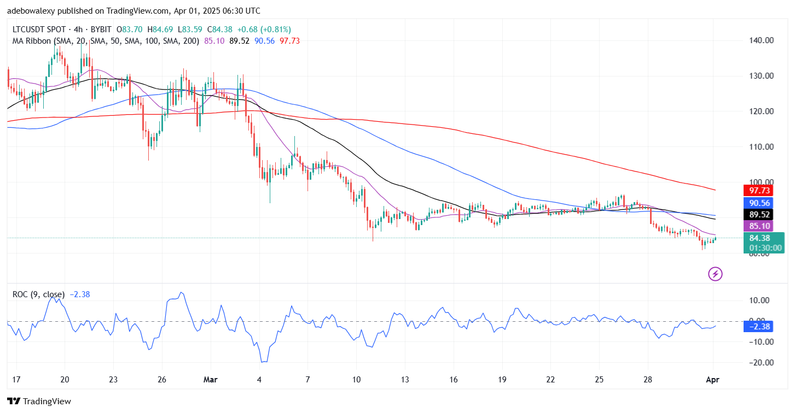Click the 110.00 price axis label

(761, 147)
